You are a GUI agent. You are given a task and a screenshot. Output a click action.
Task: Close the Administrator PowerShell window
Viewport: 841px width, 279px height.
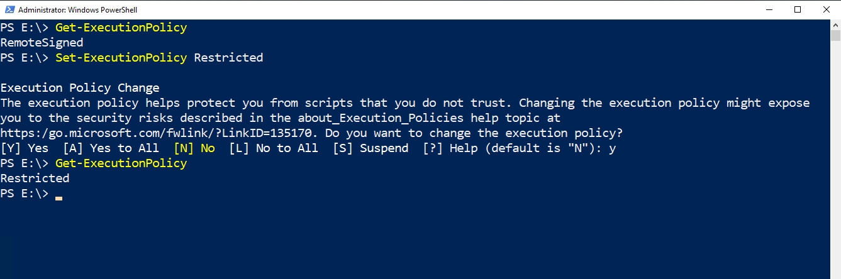[826, 9]
